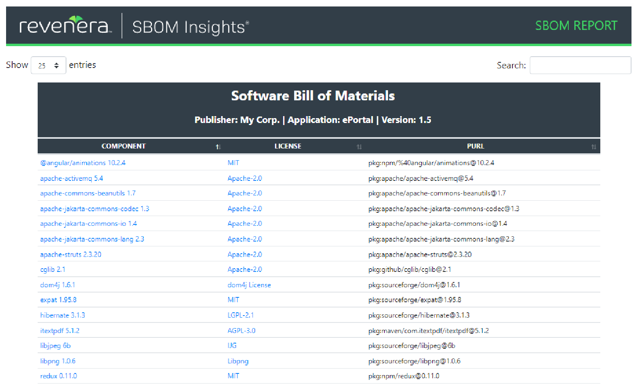The width and height of the screenshot is (640, 388).
Task: Open the hibernate 3.1.3 component link
Action: tap(62, 315)
